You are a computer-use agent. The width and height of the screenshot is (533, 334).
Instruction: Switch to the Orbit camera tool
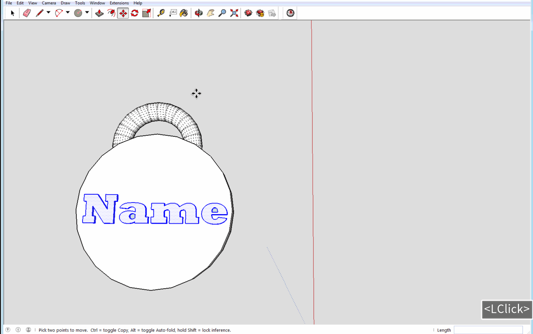199,13
